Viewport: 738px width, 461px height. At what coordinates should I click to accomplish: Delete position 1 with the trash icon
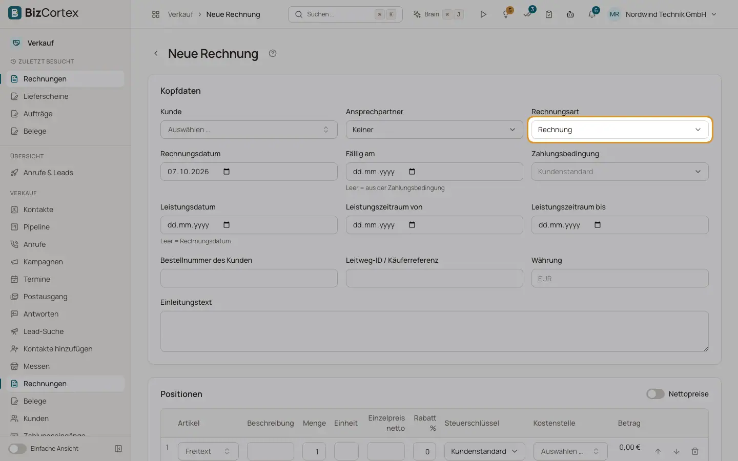click(695, 451)
